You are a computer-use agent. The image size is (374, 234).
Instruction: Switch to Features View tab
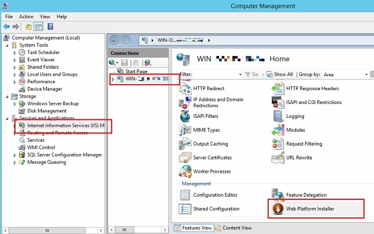193,228
